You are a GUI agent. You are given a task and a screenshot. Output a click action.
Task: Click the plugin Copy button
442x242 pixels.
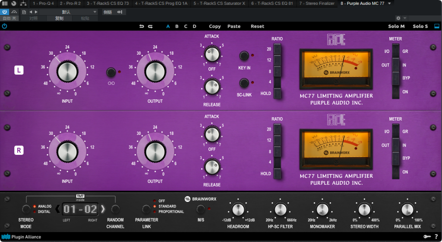pyautogui.click(x=215, y=26)
